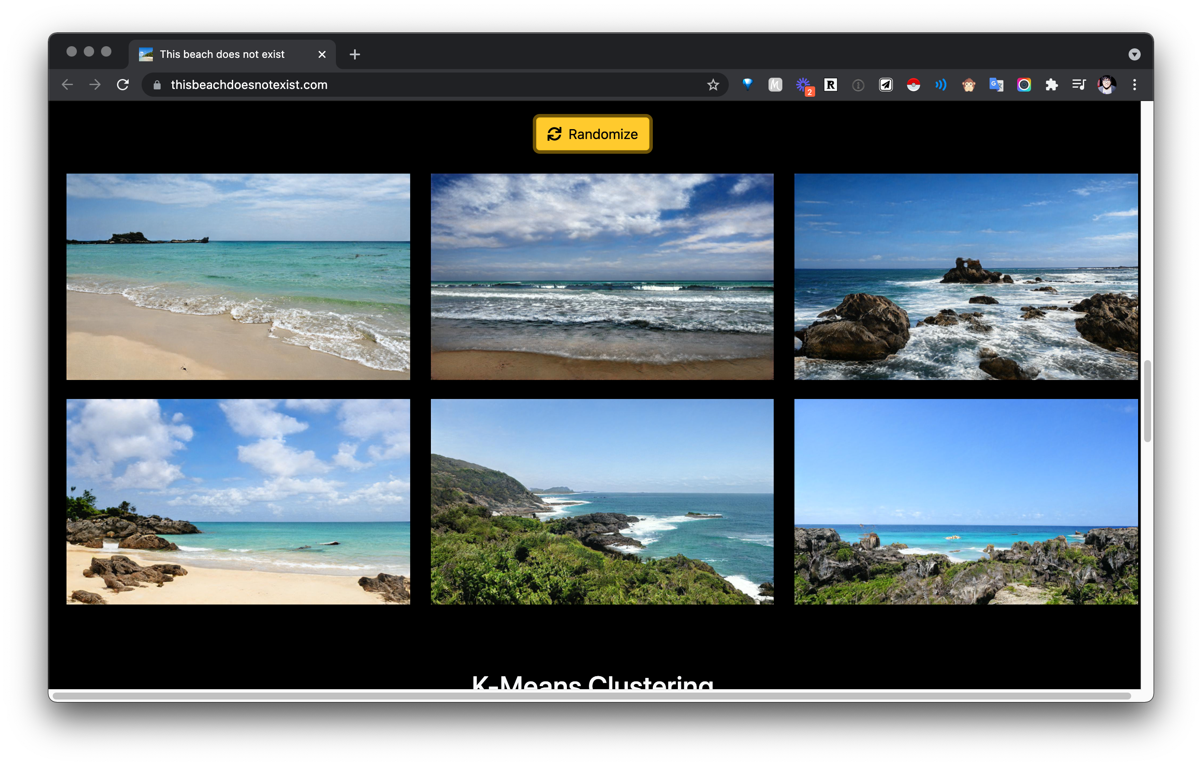Click the Loom extension with badge 2
The height and width of the screenshot is (766, 1202).
(803, 85)
